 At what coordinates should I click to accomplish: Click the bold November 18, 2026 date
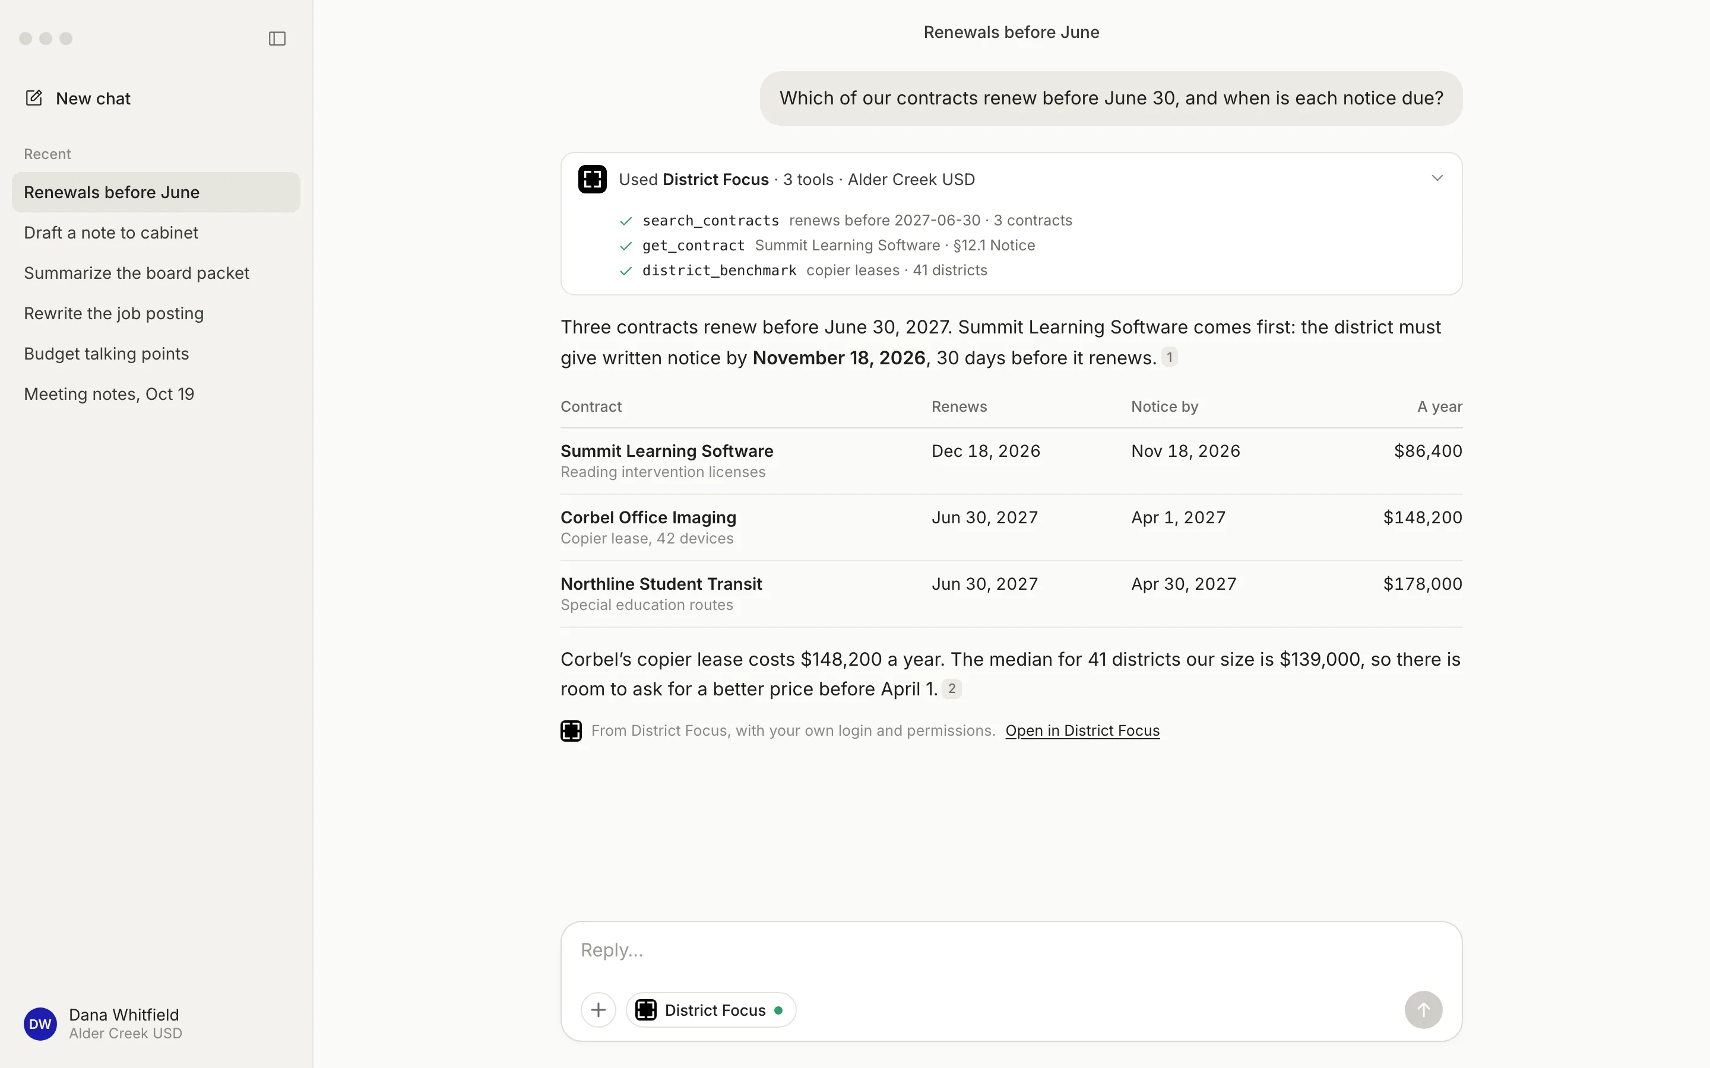[x=839, y=358]
